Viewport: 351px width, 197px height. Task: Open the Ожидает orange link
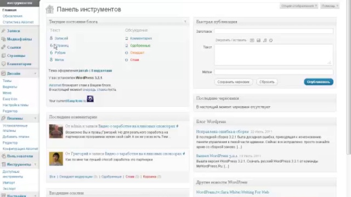tap(137, 53)
